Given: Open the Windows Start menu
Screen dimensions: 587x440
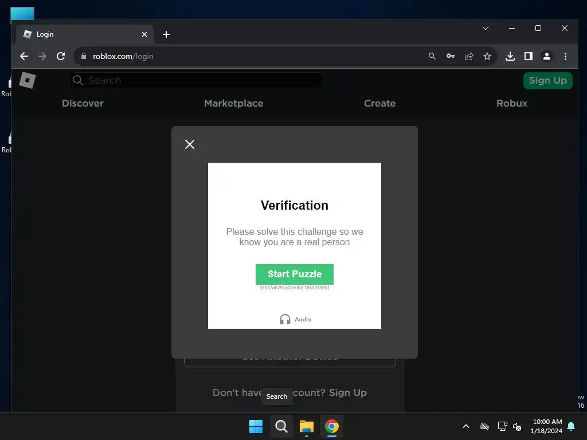Looking at the screenshot, I should point(256,426).
